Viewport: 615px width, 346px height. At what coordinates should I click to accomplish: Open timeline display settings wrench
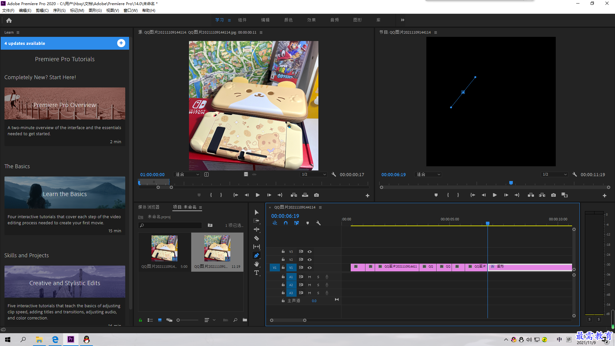(318, 223)
